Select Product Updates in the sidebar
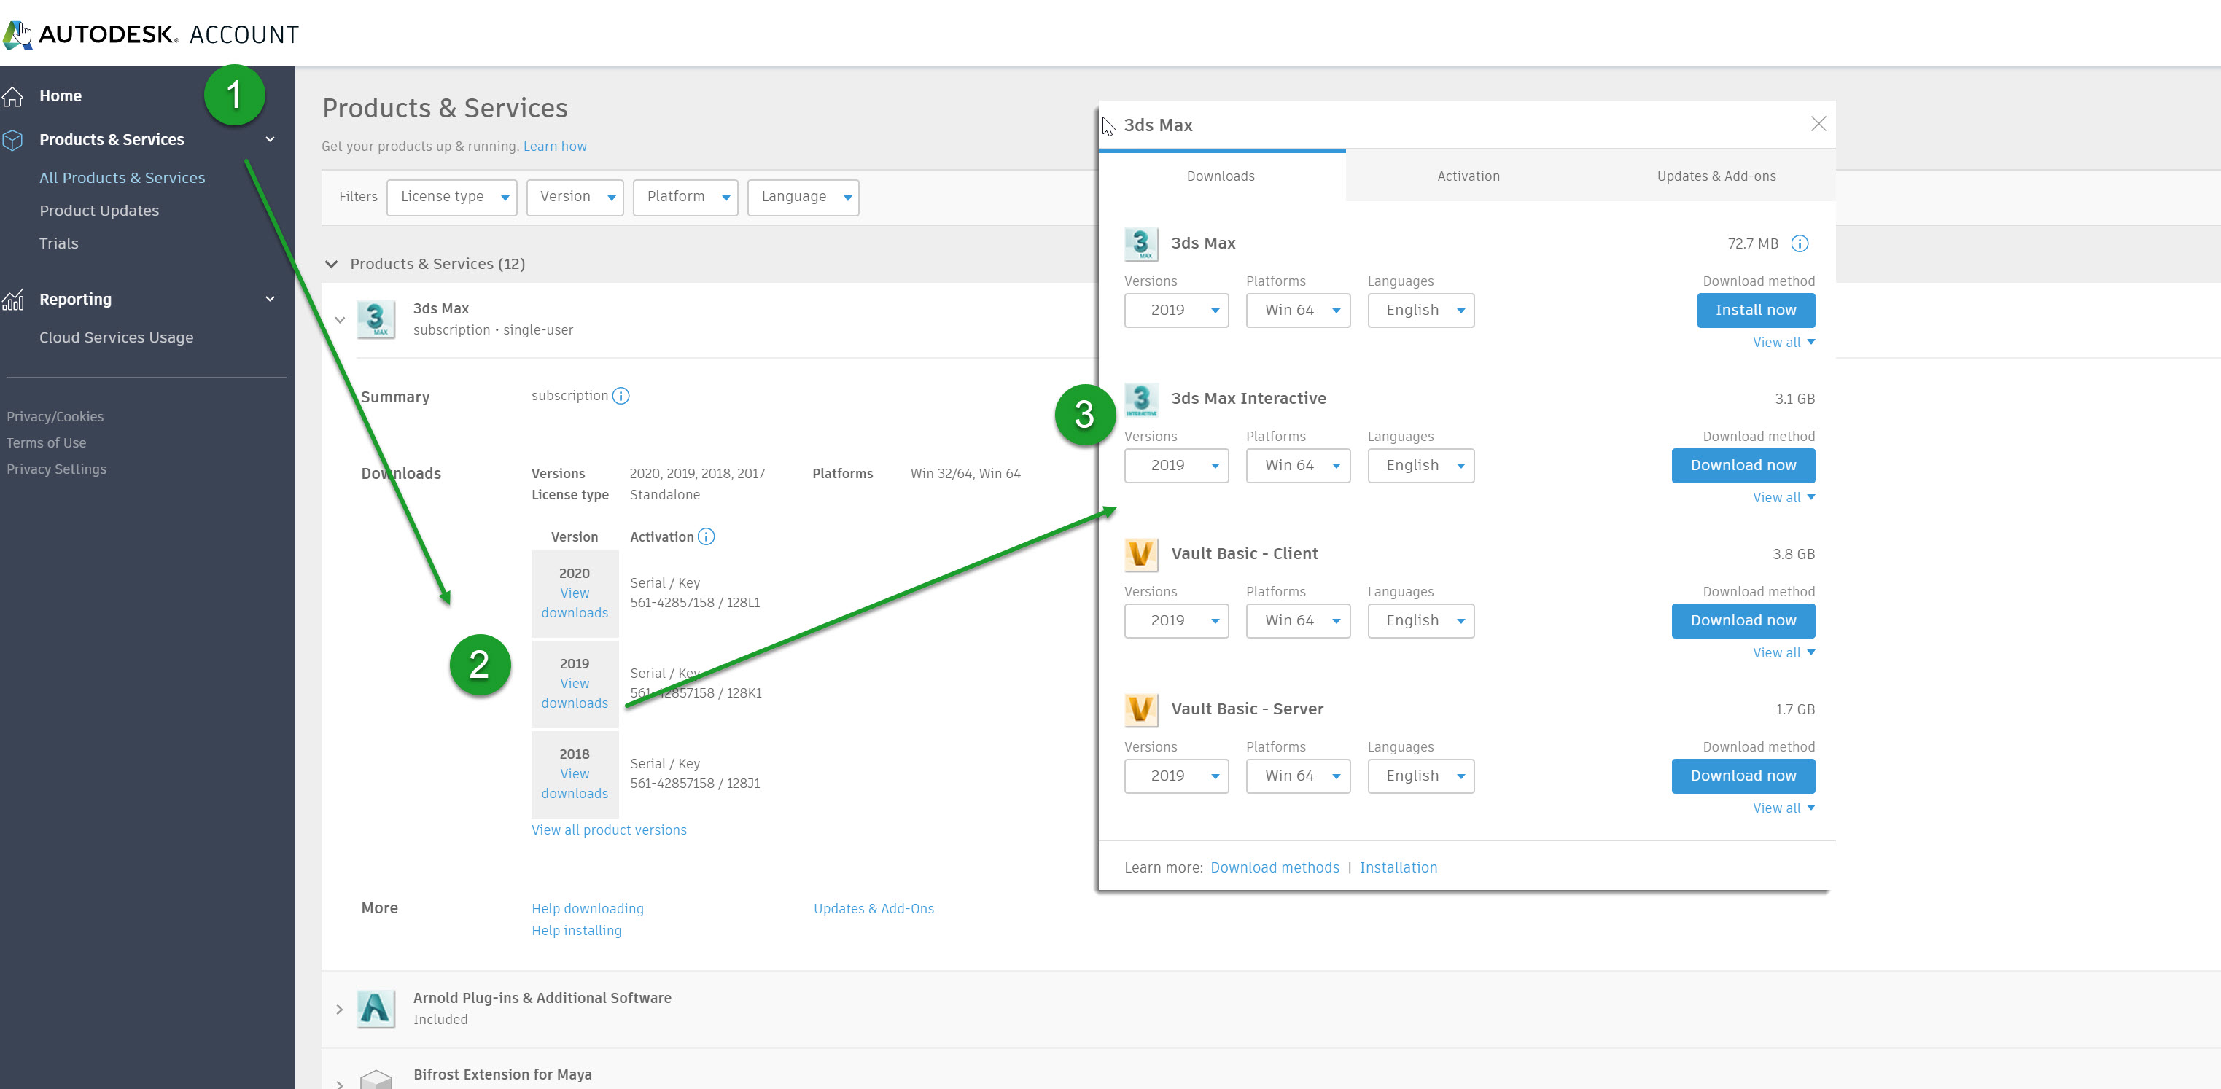This screenshot has width=2221, height=1089. click(x=99, y=211)
